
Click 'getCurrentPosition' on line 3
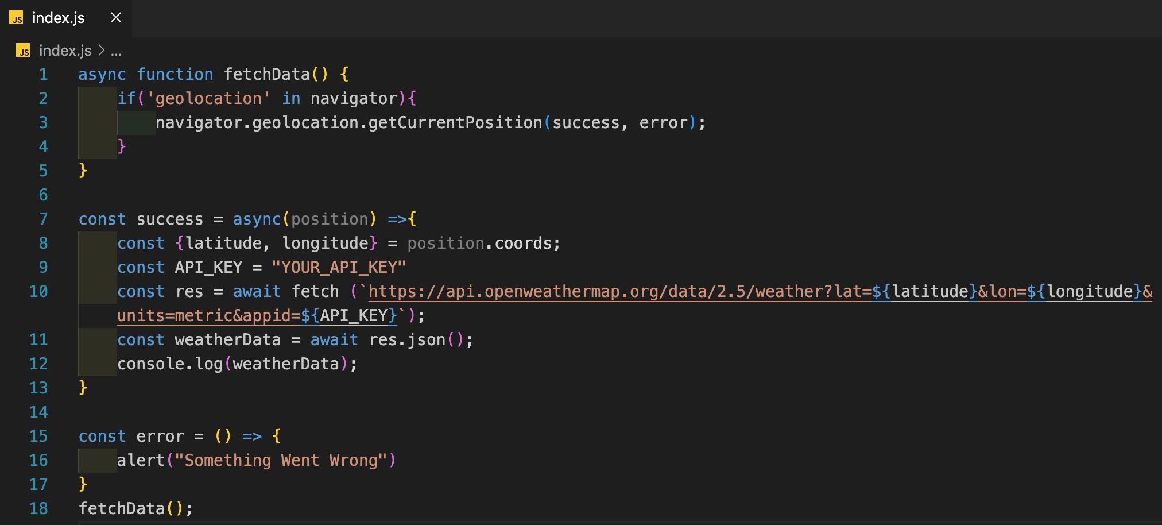click(455, 123)
